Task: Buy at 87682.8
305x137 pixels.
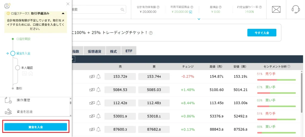Action: (x=154, y=130)
